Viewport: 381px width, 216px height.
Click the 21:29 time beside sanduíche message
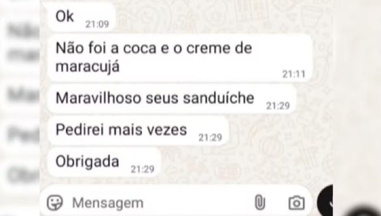pos(278,106)
